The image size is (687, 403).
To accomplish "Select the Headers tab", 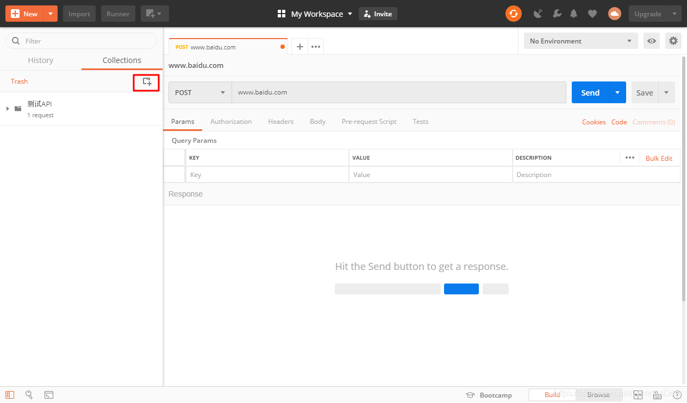I will point(280,122).
